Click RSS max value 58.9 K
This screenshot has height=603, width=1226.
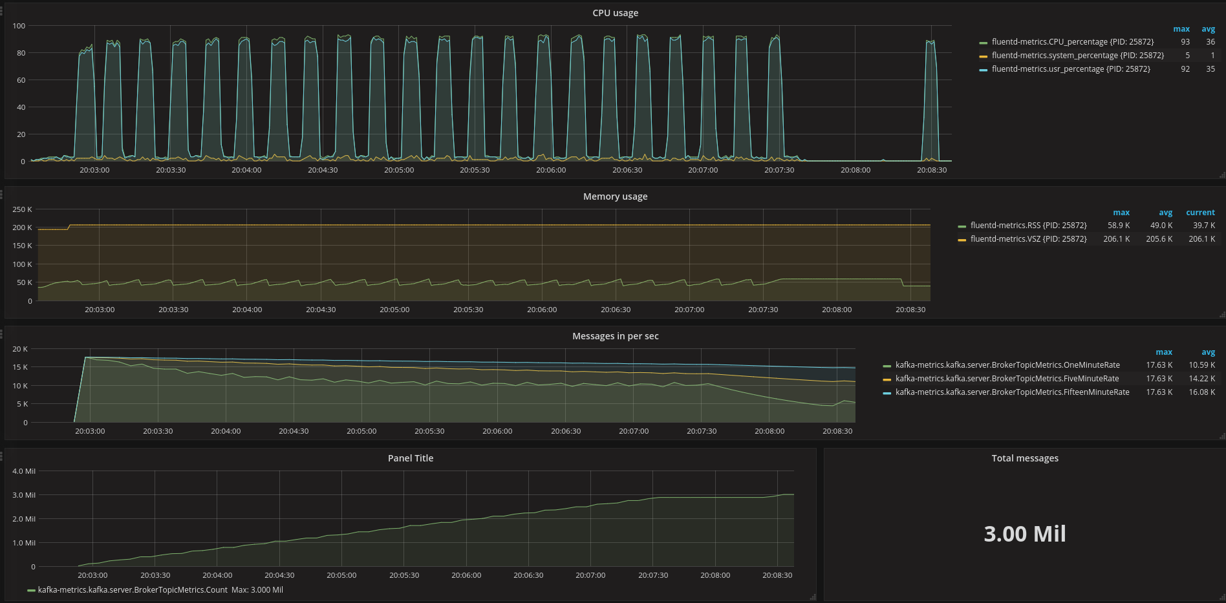1119,226
